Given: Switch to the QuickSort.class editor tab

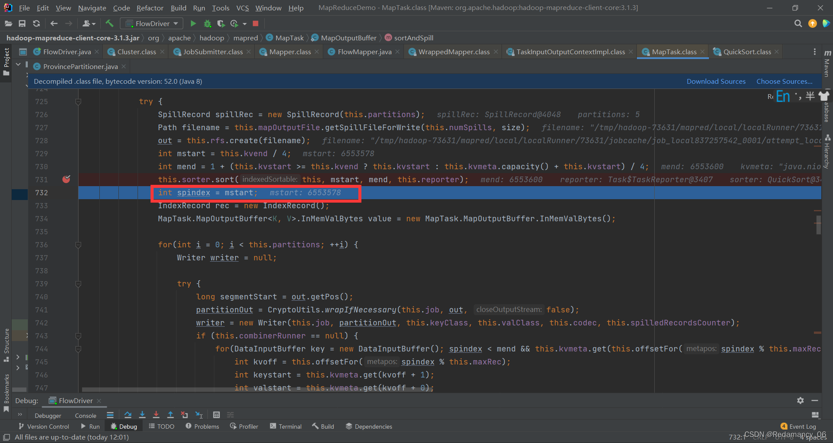Looking at the screenshot, I should [747, 52].
